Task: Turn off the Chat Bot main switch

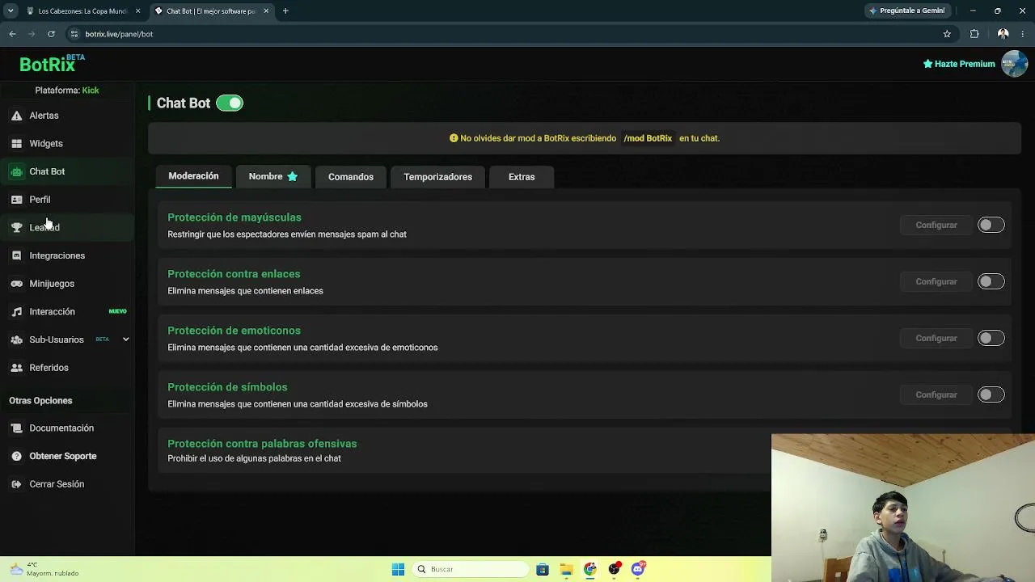Action: [230, 103]
